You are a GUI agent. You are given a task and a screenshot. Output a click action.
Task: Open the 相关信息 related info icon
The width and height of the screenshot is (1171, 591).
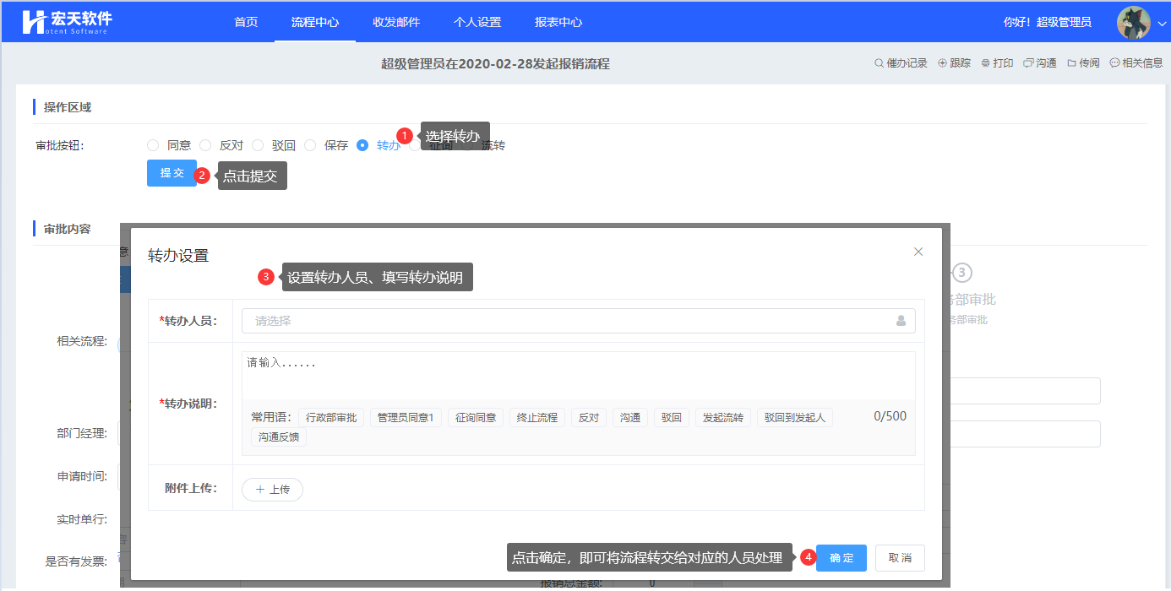click(1114, 63)
